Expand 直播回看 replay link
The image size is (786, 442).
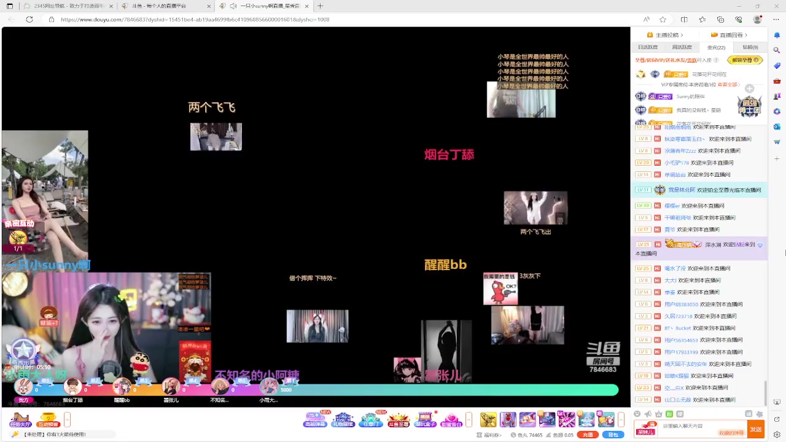729,35
